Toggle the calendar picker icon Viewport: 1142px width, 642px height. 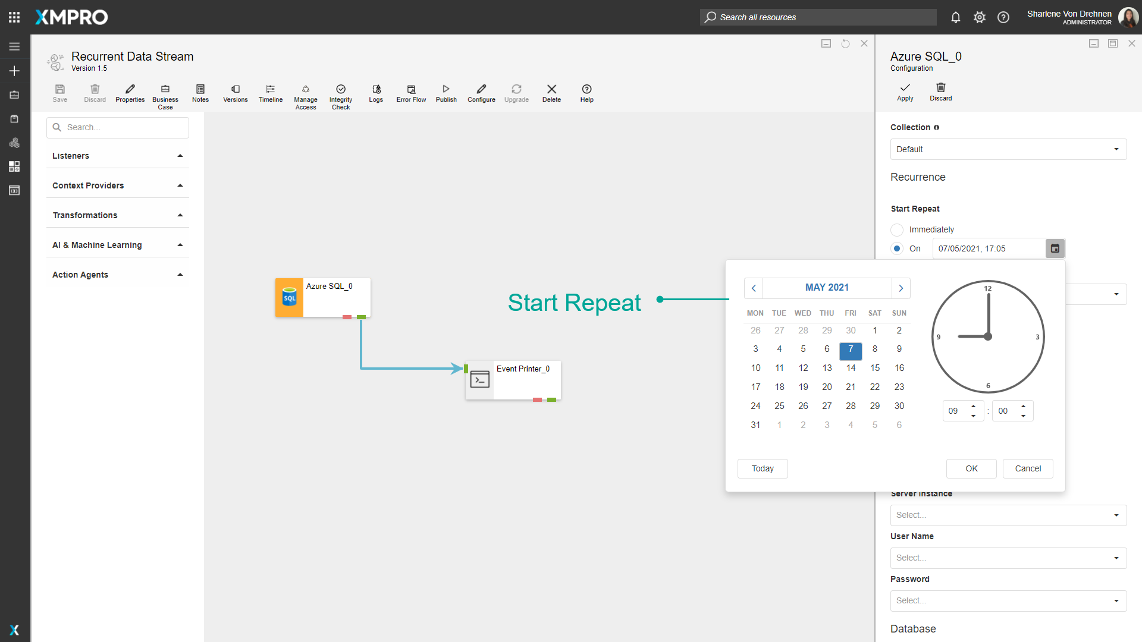pos(1055,248)
